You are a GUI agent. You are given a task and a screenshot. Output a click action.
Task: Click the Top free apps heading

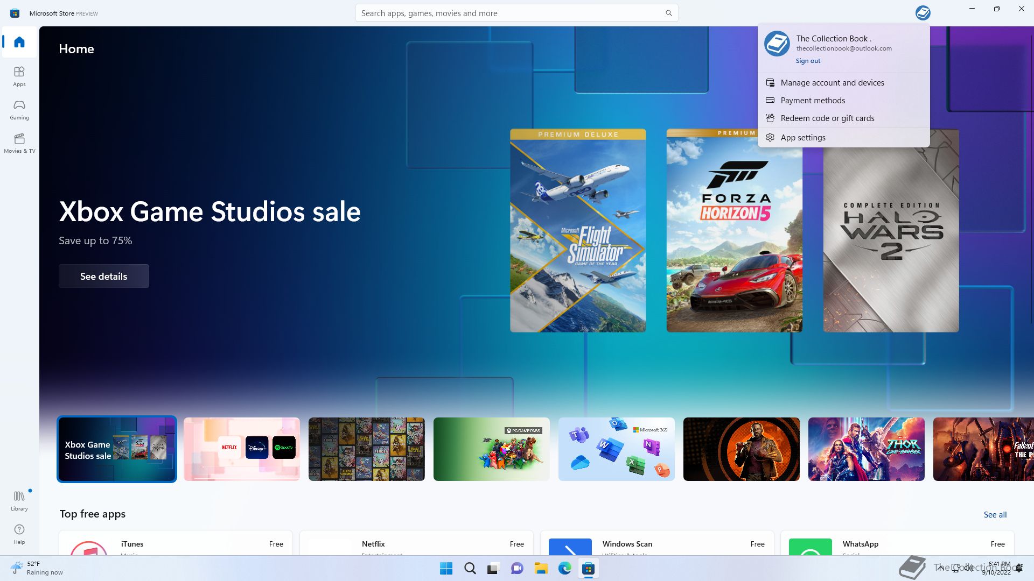[92, 514]
